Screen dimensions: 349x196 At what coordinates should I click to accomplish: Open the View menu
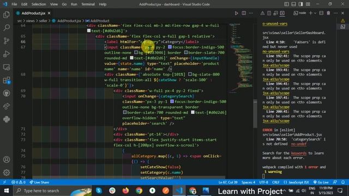click(53, 4)
